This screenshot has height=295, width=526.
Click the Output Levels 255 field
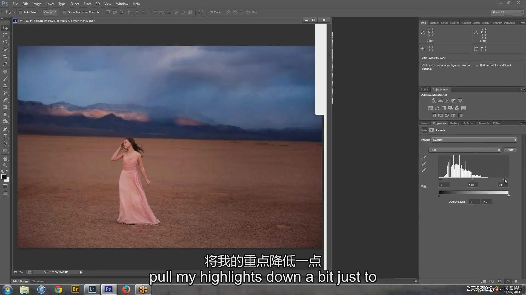486,202
